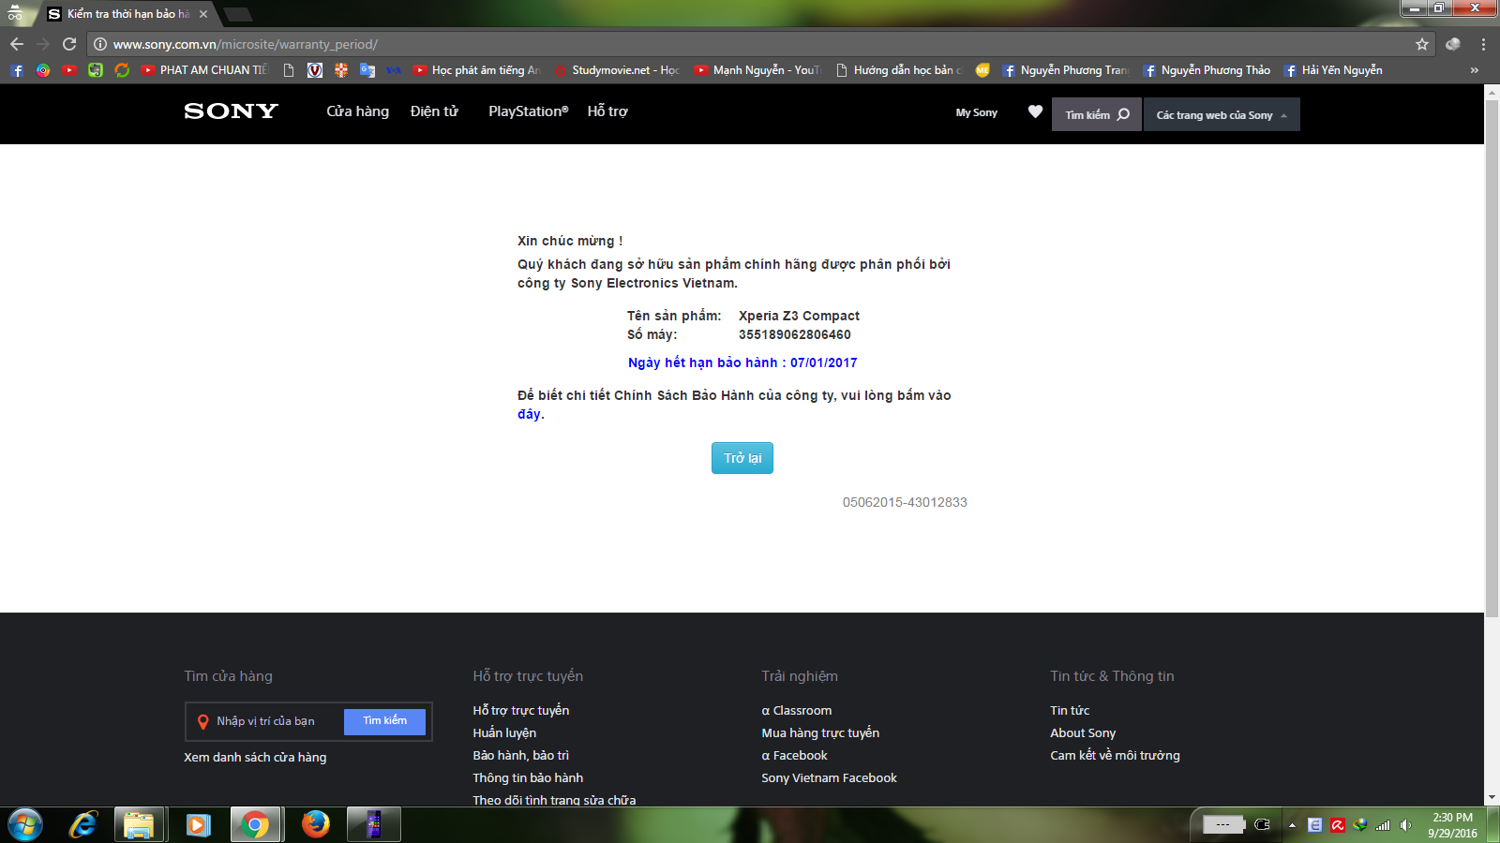Screen dimensions: 1500x843
Task: Open the α Facebook link
Action: (x=794, y=755)
